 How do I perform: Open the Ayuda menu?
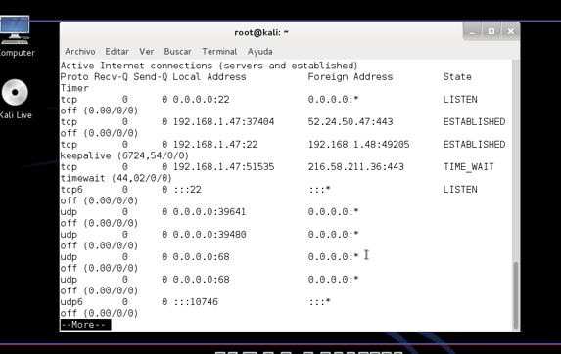pyautogui.click(x=260, y=52)
